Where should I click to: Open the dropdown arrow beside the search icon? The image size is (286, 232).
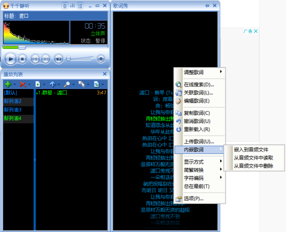pyautogui.click(x=73, y=84)
